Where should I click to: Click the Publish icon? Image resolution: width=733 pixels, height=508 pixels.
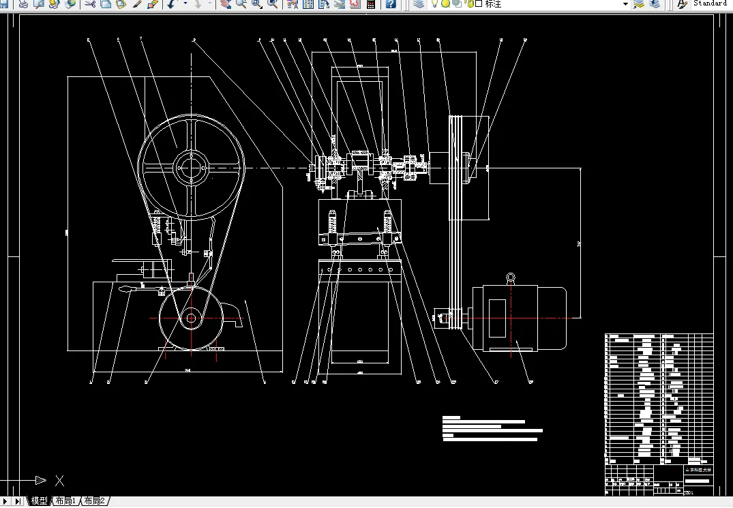[x=55, y=3]
